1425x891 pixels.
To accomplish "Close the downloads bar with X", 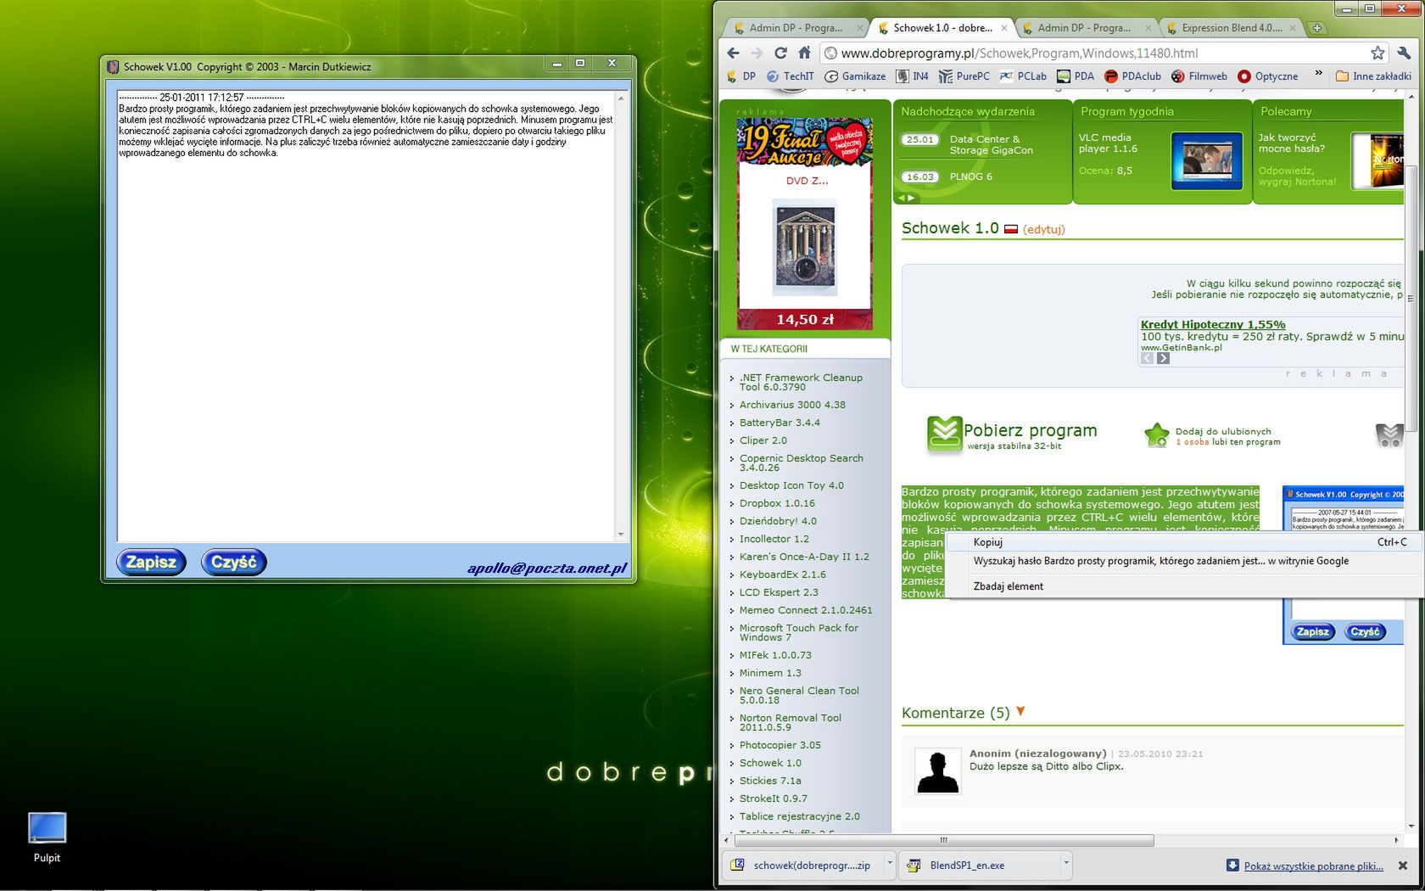I will click(x=1403, y=866).
